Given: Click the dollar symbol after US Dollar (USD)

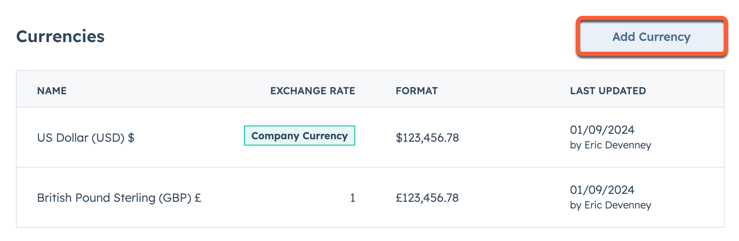Looking at the screenshot, I should tap(131, 138).
